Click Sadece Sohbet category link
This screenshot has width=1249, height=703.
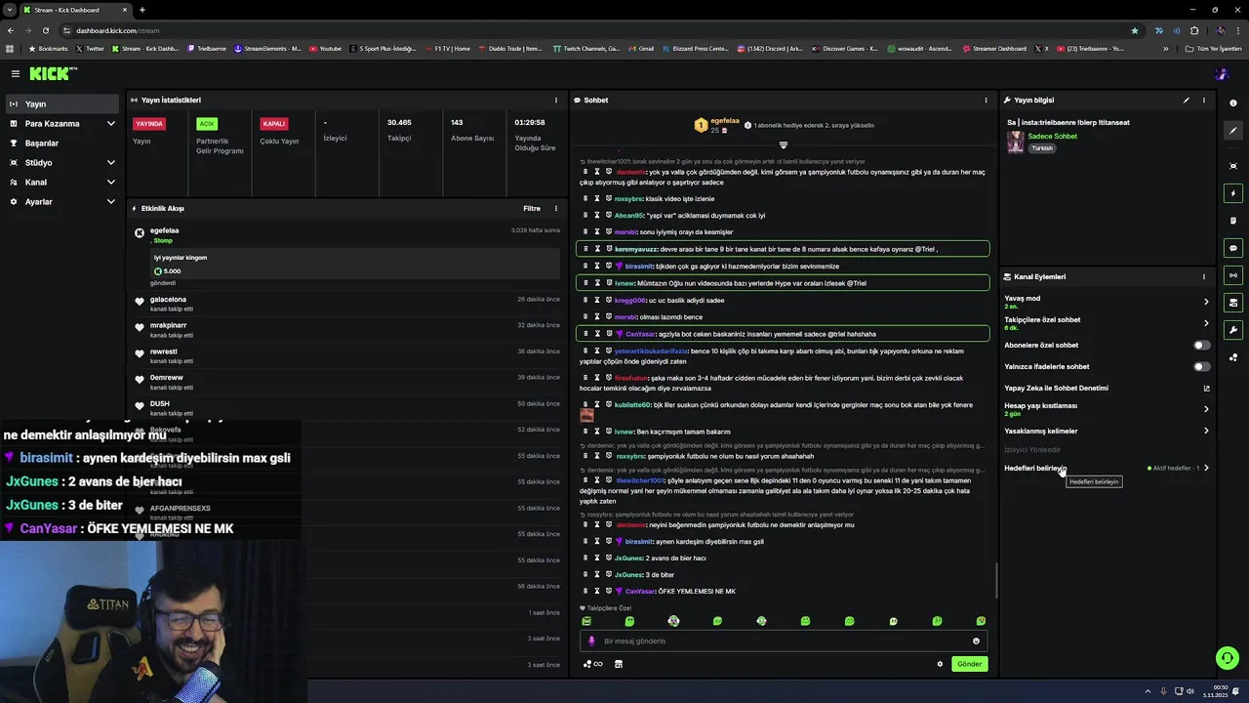point(1052,136)
